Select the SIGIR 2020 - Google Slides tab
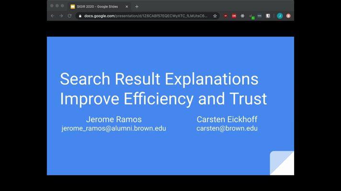The height and width of the screenshot is (191, 341). (x=96, y=7)
